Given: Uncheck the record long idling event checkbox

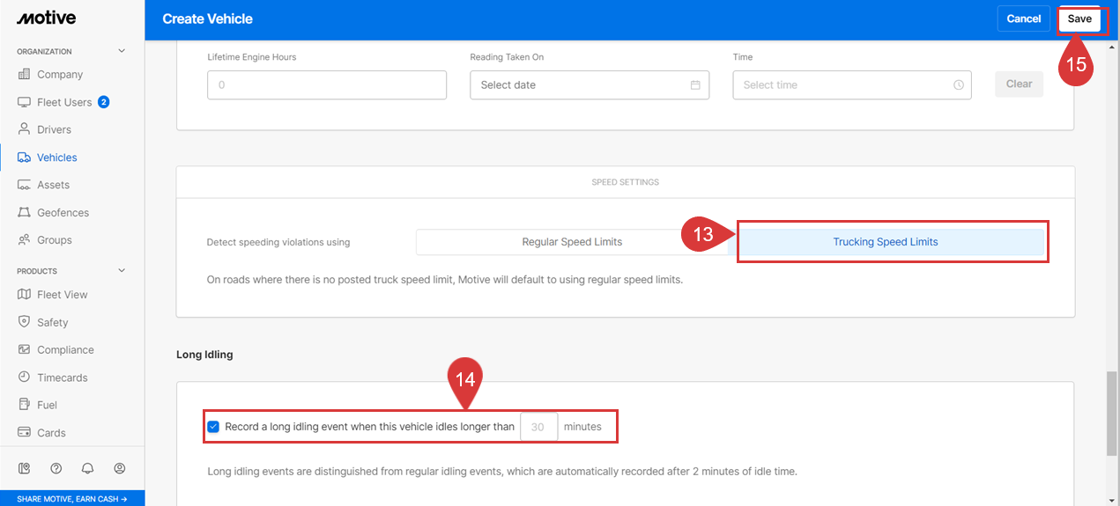Looking at the screenshot, I should point(213,427).
